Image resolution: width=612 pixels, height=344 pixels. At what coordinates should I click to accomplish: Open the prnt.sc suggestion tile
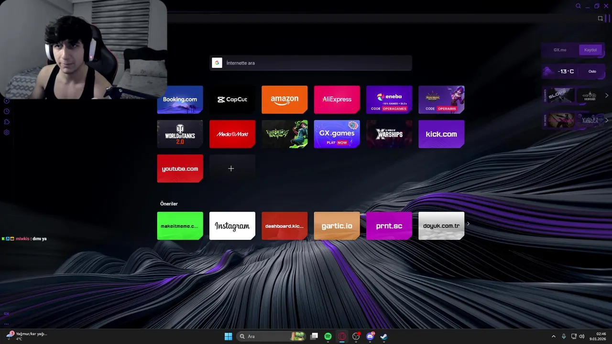pos(389,226)
